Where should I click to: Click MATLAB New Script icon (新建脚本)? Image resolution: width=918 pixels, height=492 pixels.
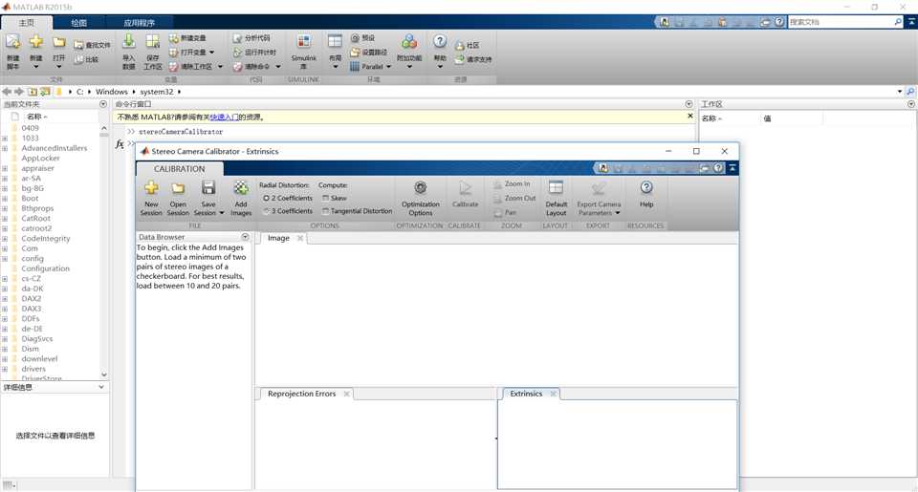12,42
